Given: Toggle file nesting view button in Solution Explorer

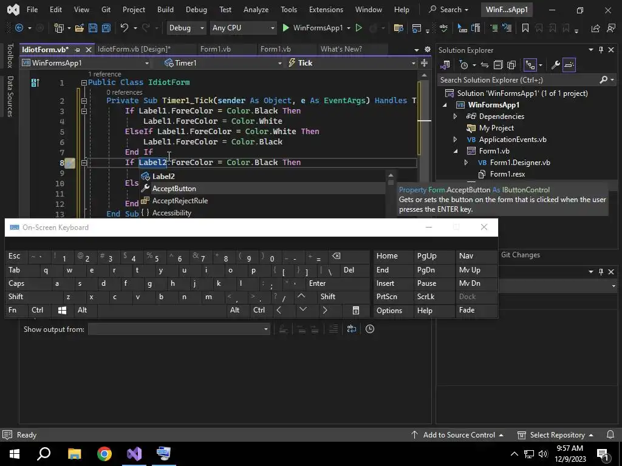Looking at the screenshot, I should click(x=530, y=65).
